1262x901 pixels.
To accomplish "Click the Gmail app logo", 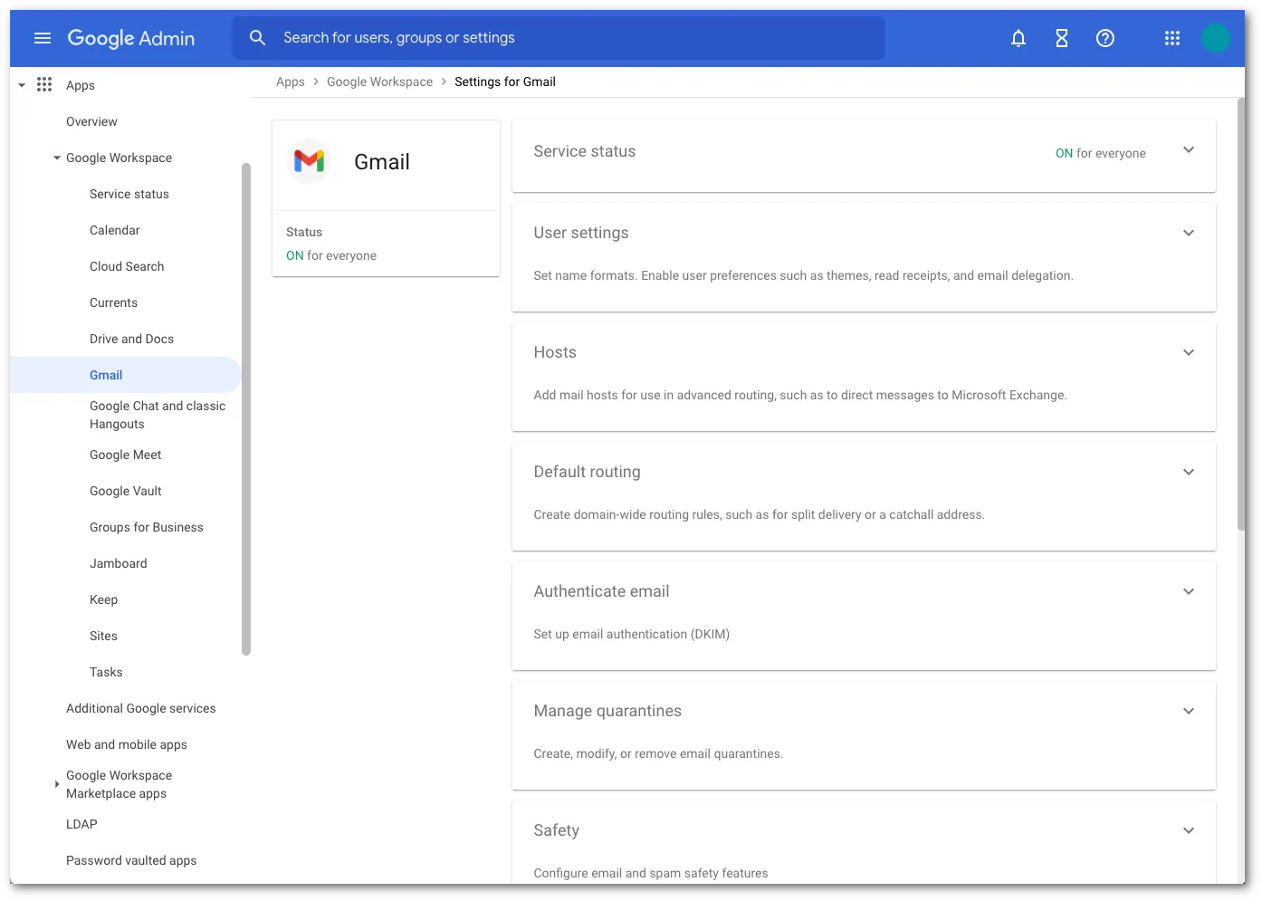I will 309,161.
